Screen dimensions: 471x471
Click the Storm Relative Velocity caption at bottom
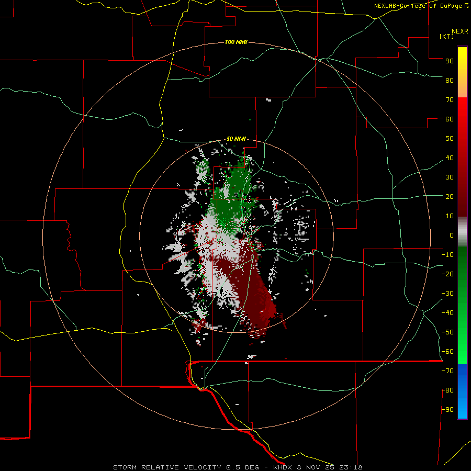(x=238, y=467)
